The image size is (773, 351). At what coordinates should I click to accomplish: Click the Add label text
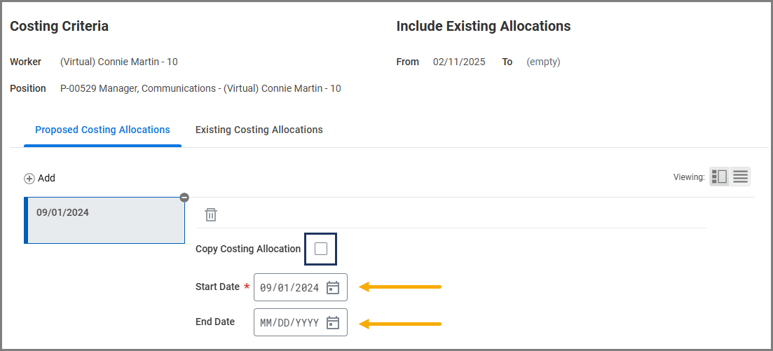pos(47,178)
